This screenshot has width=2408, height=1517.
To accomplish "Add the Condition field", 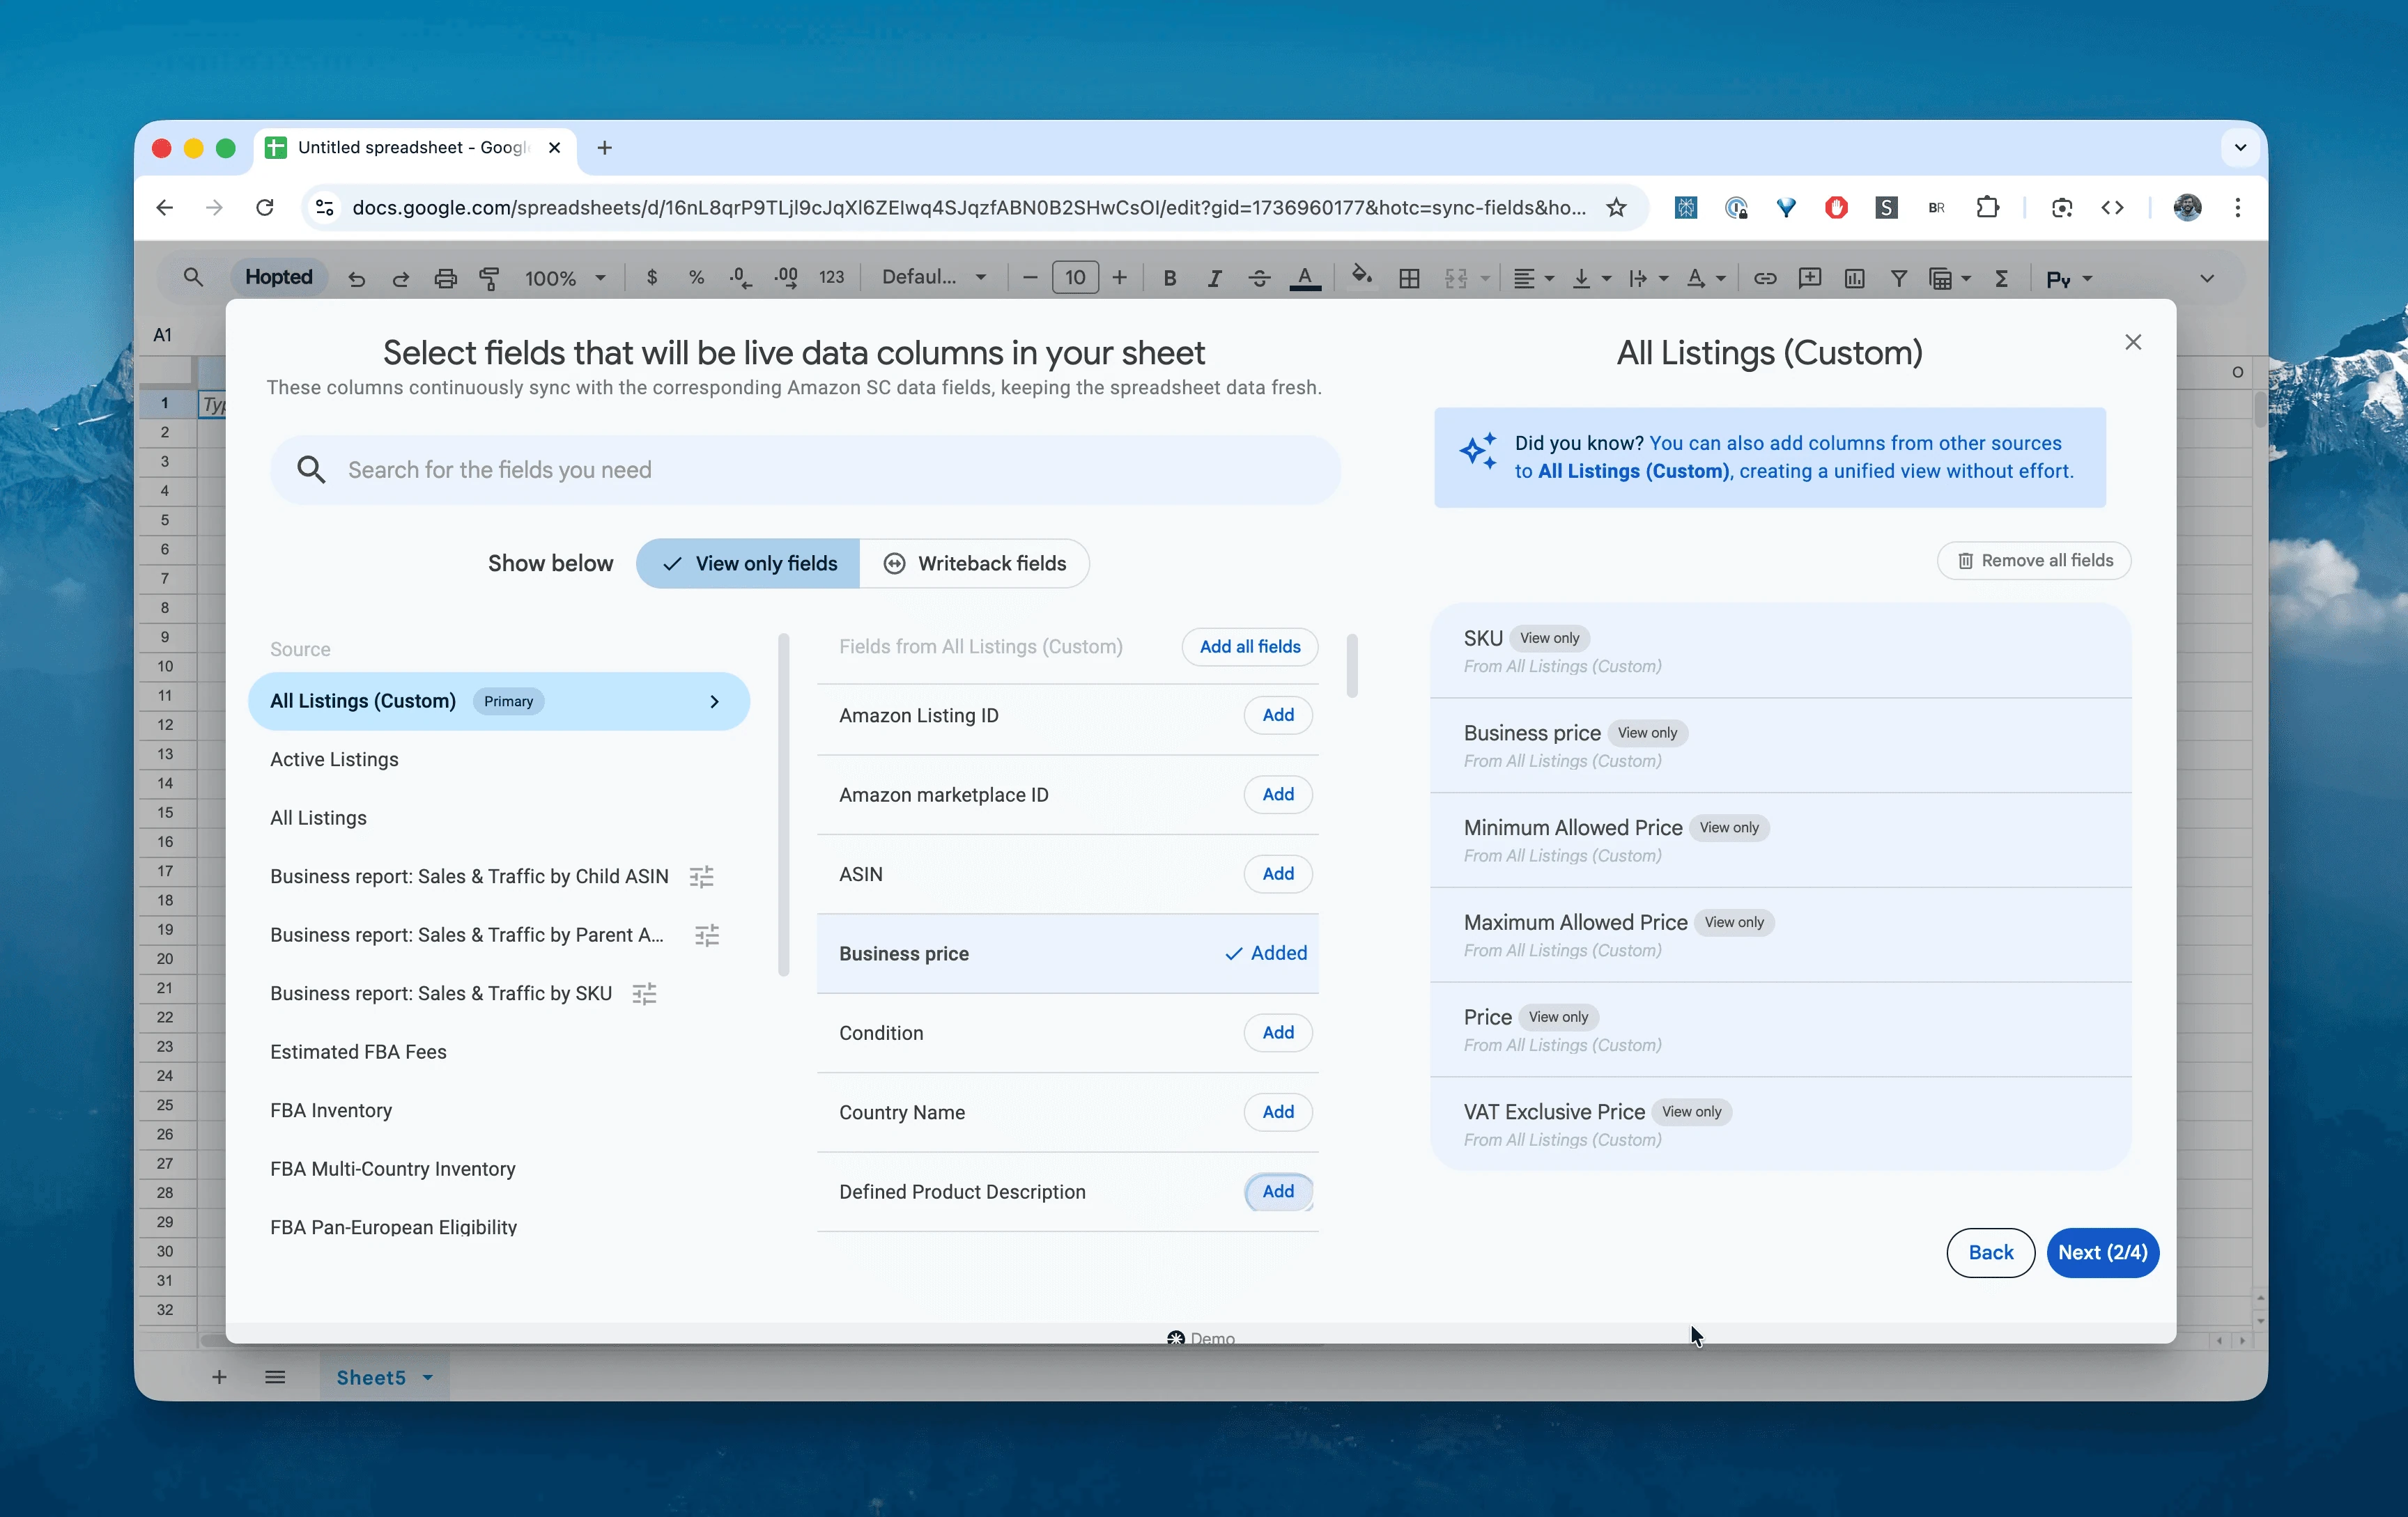I will tap(1278, 1032).
